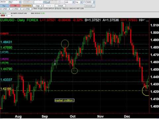Click the ask price 1.37536 box
This screenshot has height=119, width=159.
click(26, 9)
